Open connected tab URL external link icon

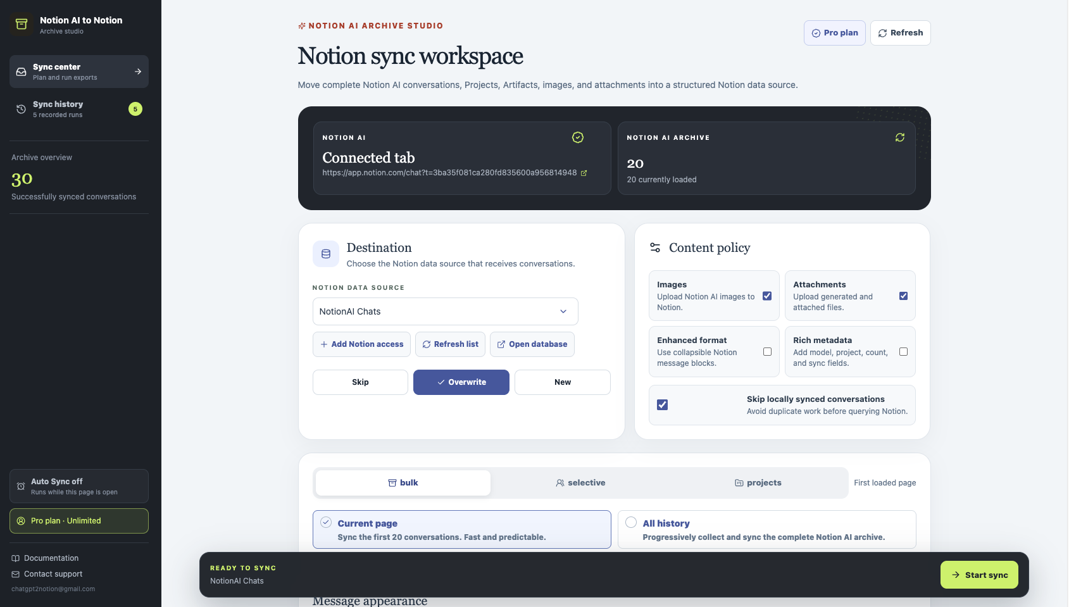[584, 173]
